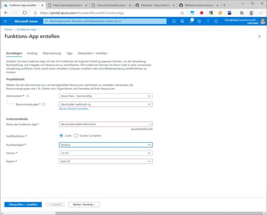Switch to Webhook events and payloads browser tab
Image resolution: width=267 pixels, height=215 pixels.
[199, 5]
